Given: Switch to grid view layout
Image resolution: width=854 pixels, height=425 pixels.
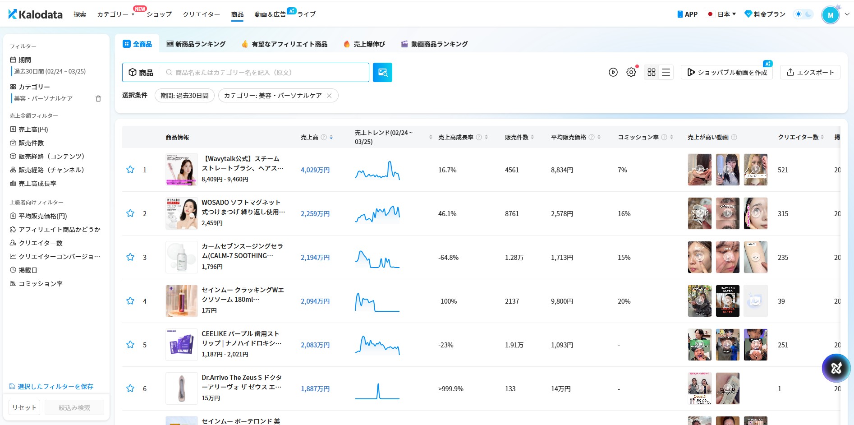Looking at the screenshot, I should [x=651, y=72].
